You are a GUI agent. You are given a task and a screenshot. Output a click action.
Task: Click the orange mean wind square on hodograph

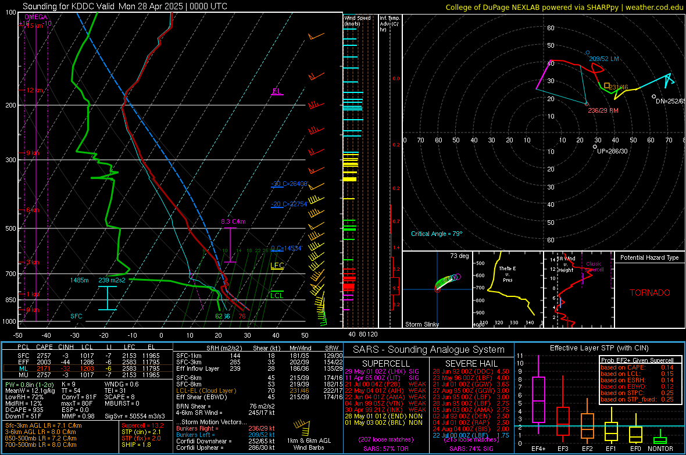[607, 85]
